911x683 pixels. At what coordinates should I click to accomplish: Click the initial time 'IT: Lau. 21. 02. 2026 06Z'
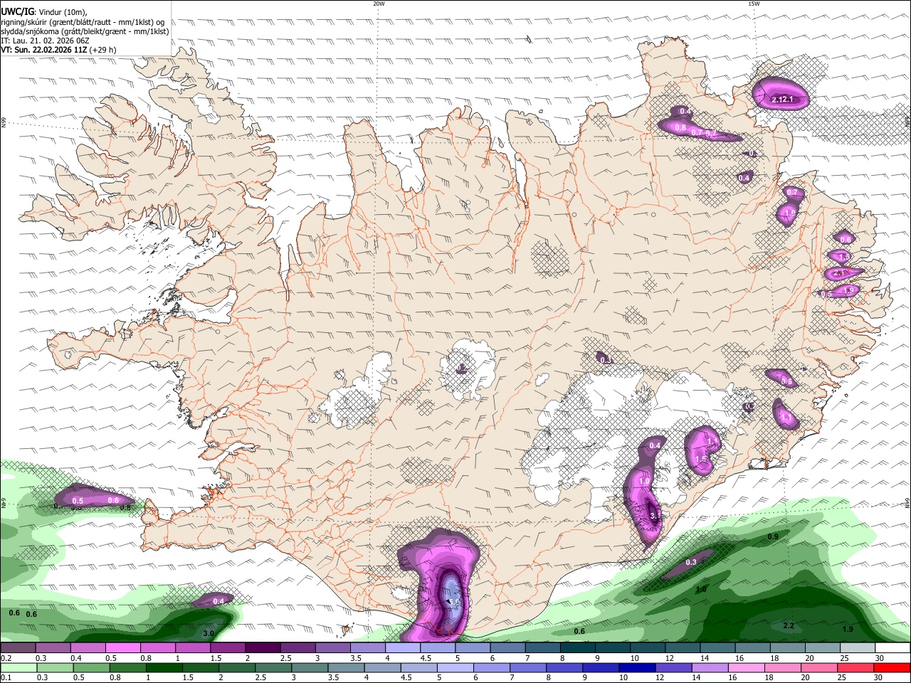[45, 41]
